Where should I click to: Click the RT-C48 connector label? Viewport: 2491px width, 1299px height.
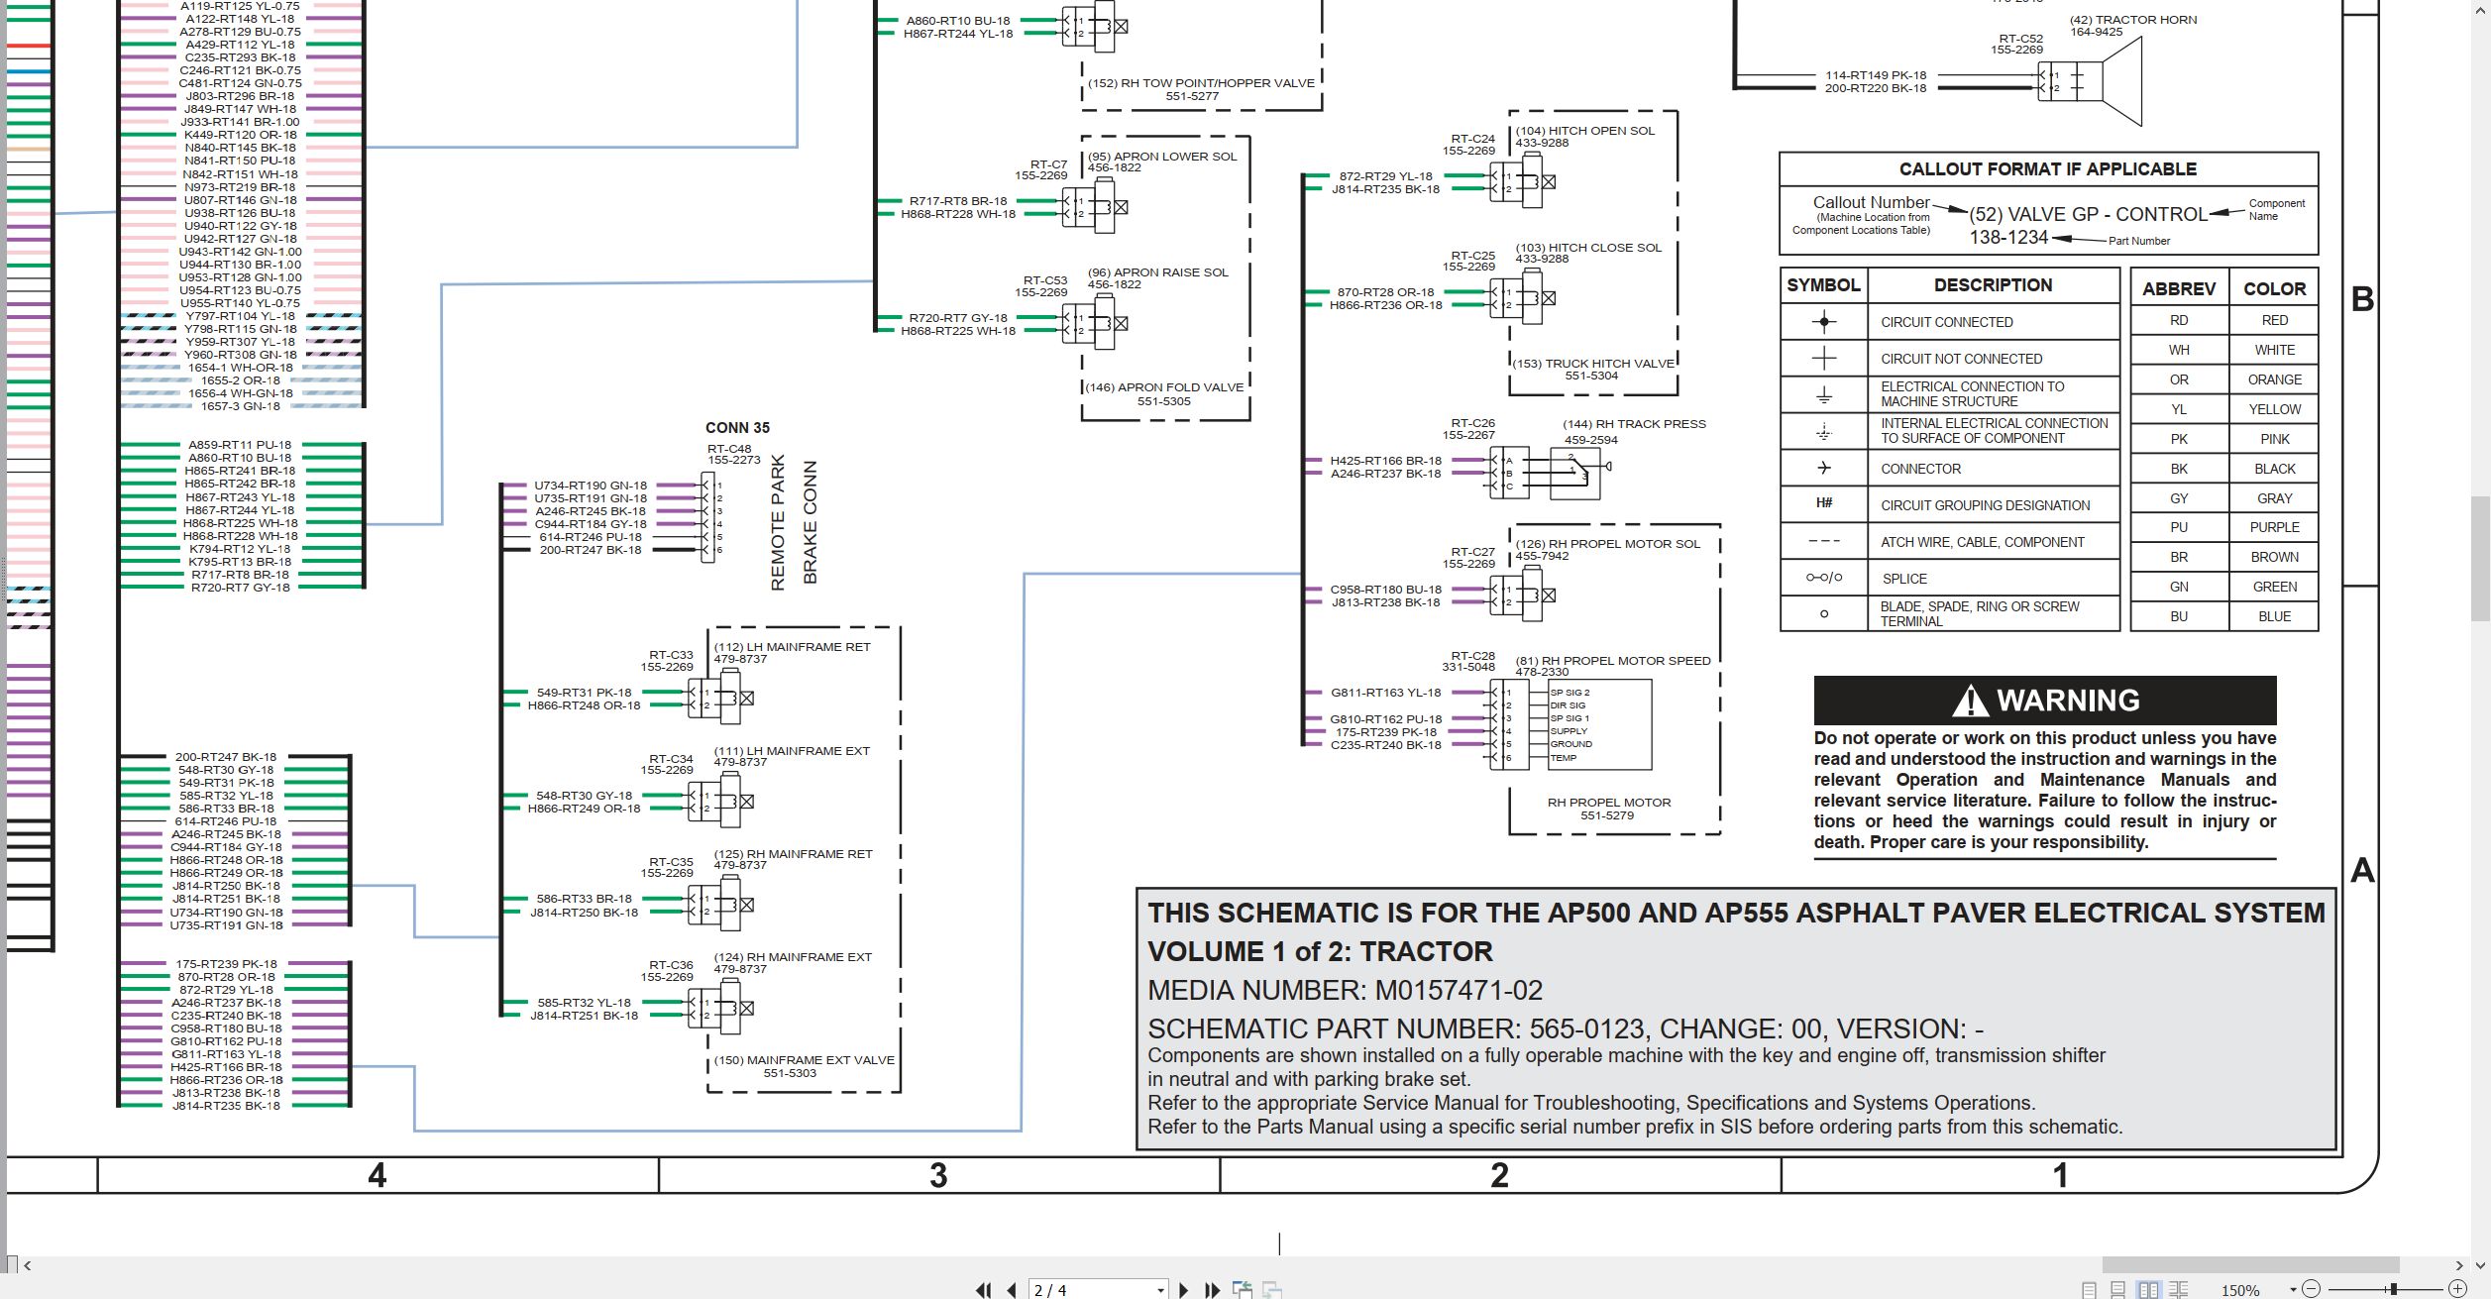729,449
